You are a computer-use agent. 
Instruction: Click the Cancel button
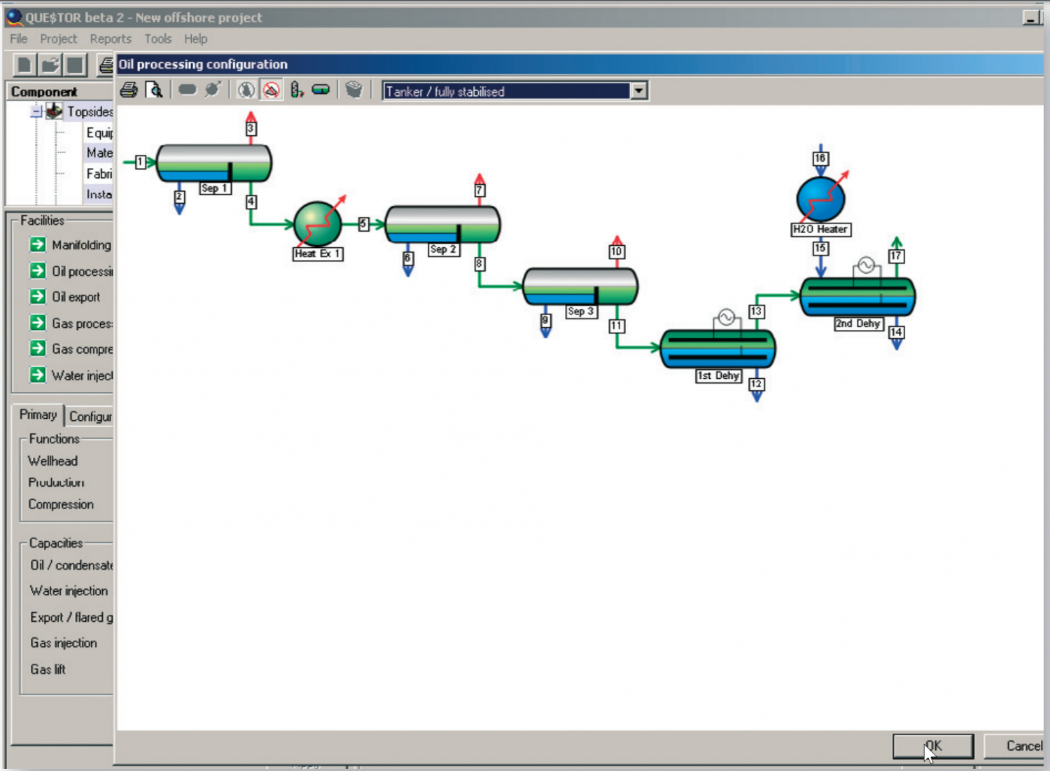point(1023,746)
